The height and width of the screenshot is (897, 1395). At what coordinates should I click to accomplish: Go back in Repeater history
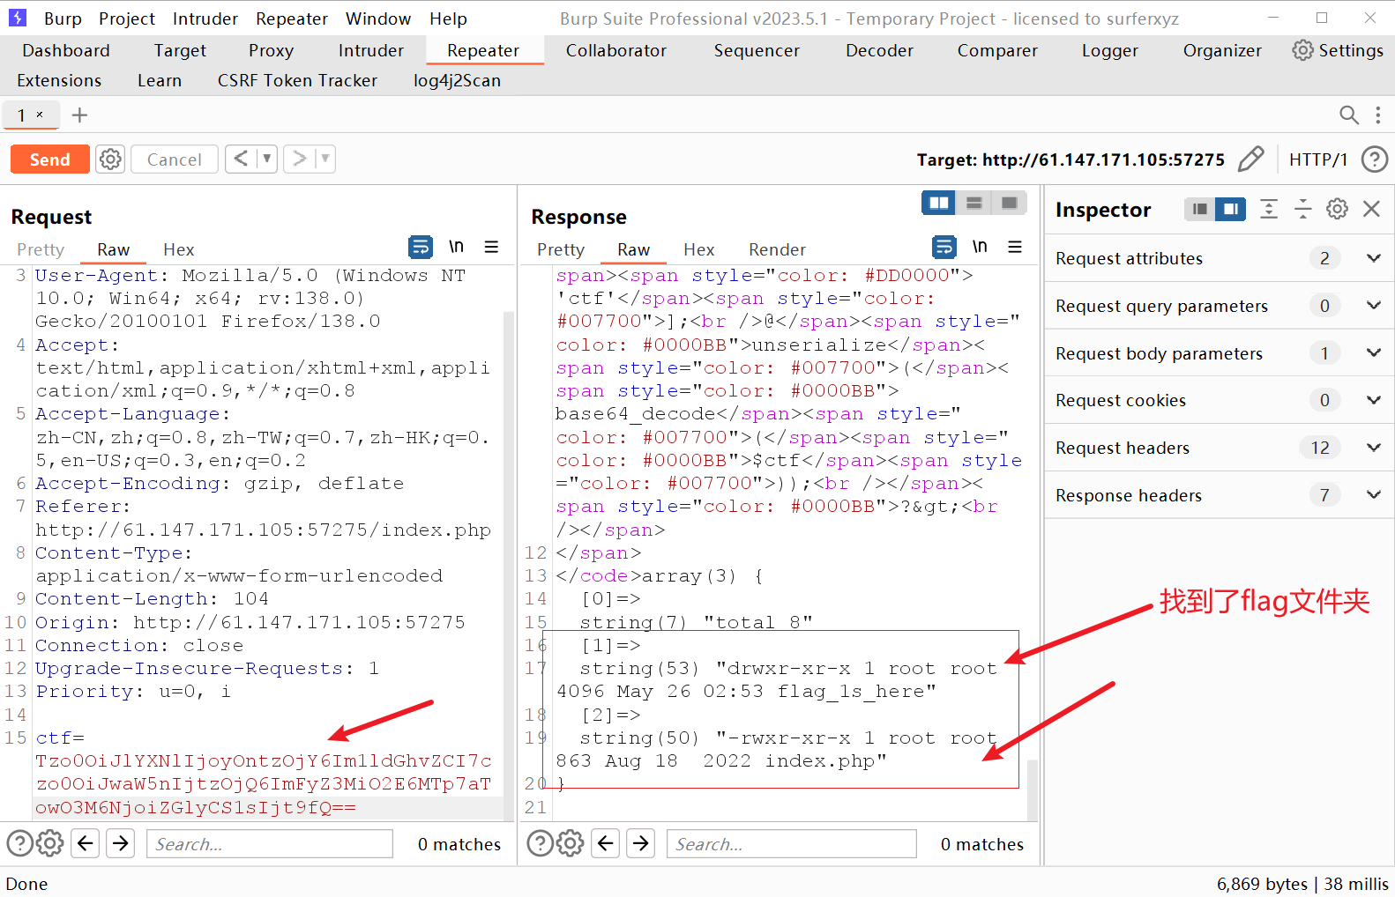click(241, 159)
